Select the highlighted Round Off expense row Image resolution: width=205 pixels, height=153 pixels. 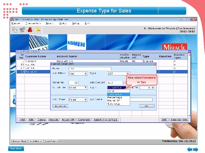(34, 72)
